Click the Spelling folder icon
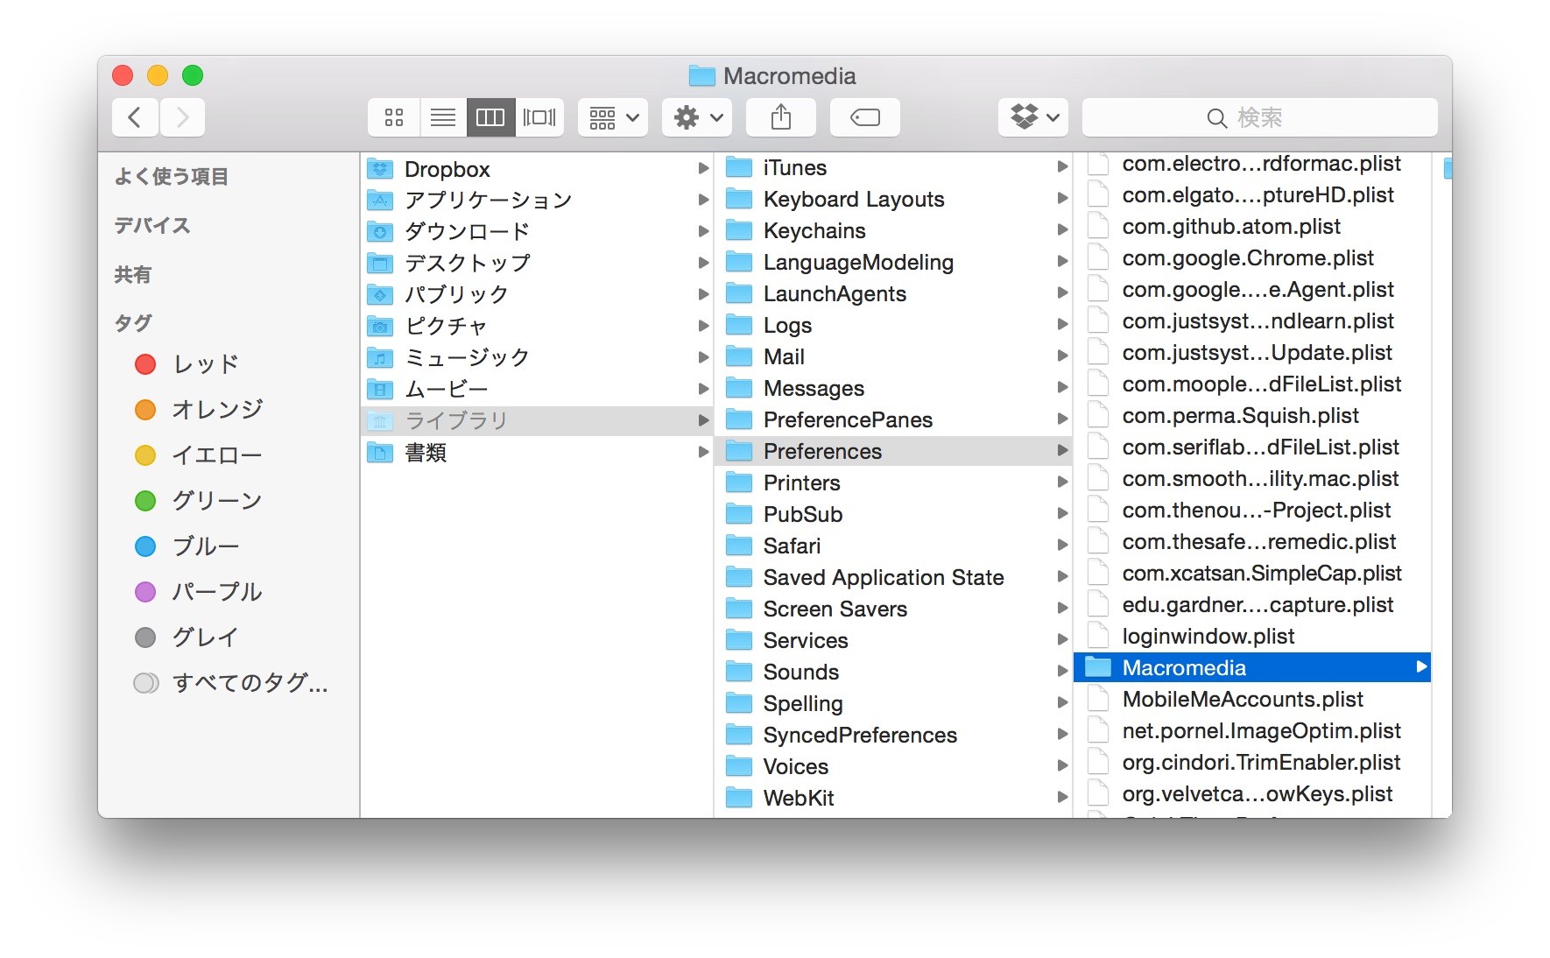1550x958 pixels. click(x=739, y=703)
